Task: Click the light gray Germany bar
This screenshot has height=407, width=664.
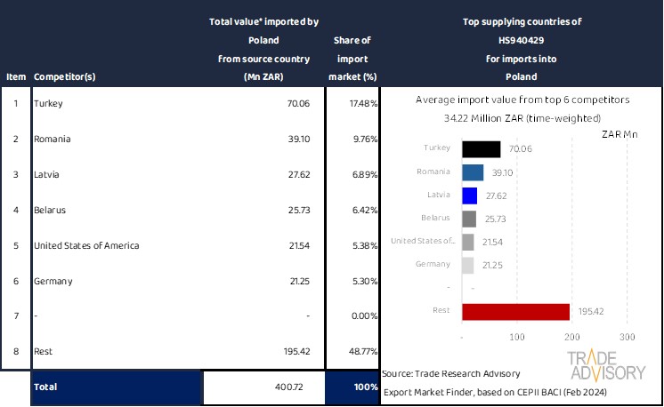Action: (x=467, y=265)
